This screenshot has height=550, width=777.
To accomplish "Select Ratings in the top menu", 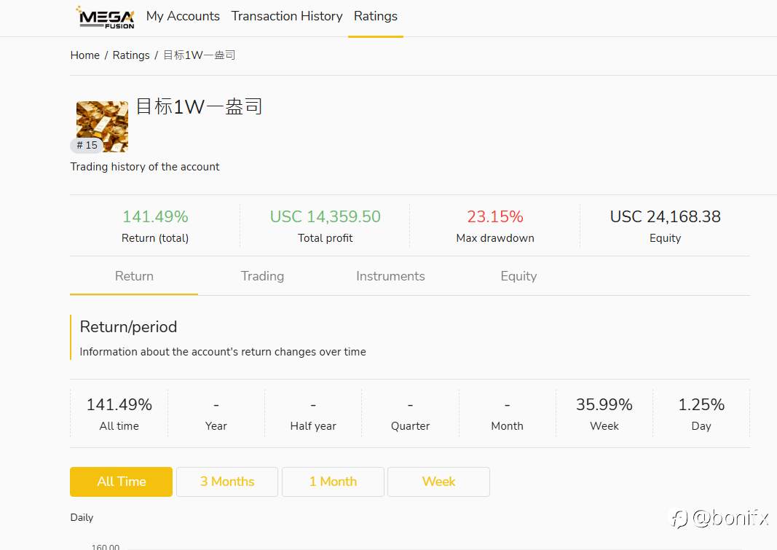I will (375, 16).
